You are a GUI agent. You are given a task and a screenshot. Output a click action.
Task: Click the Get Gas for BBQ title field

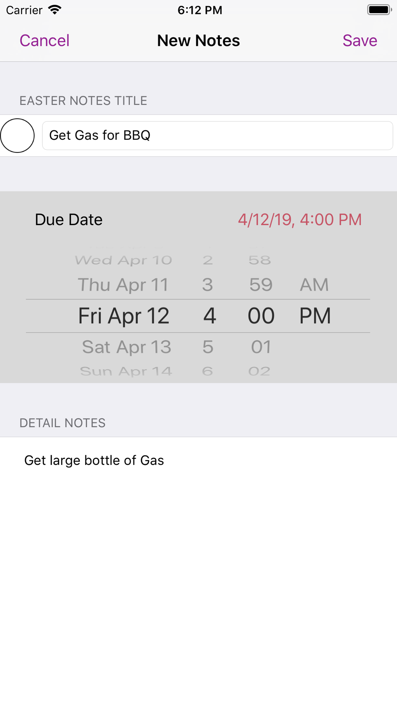218,136
